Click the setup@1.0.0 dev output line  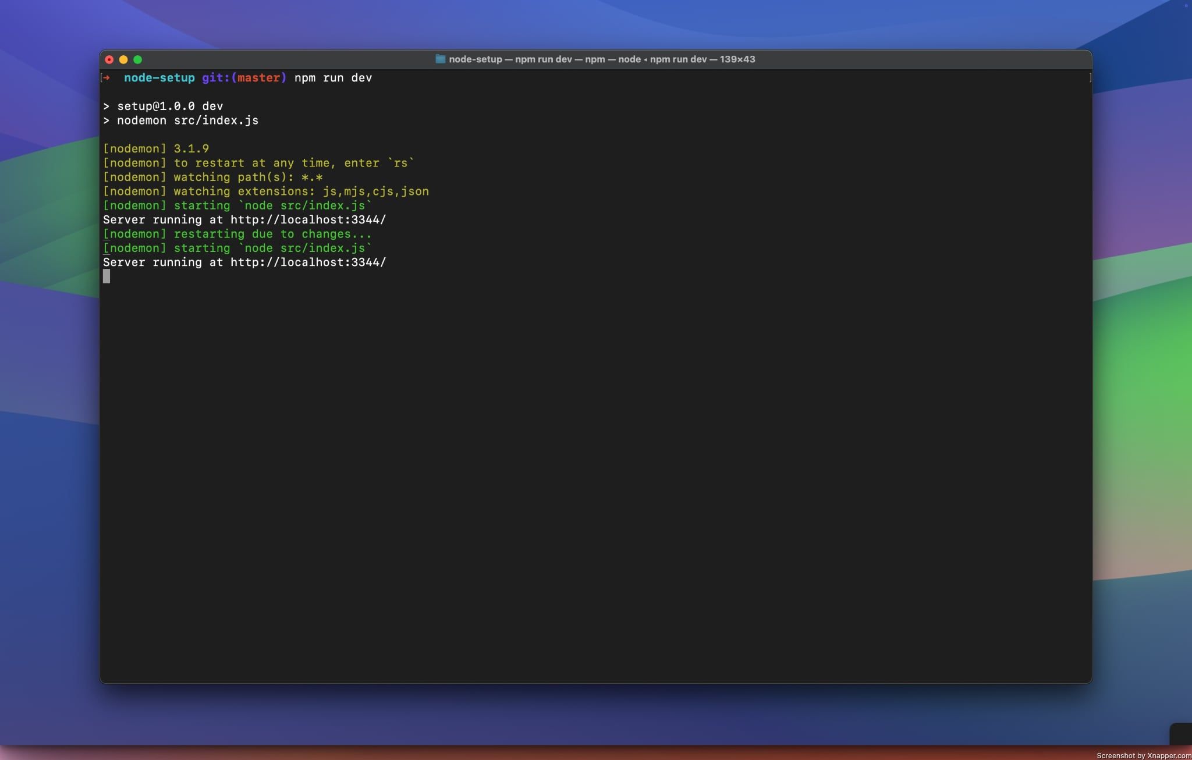point(162,106)
